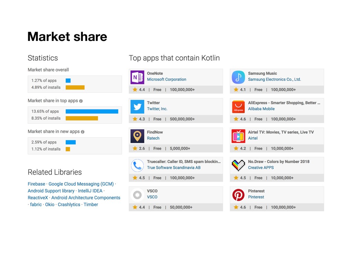Click the Truecaller phone icon
The width and height of the screenshot is (352, 264).
coord(137,166)
